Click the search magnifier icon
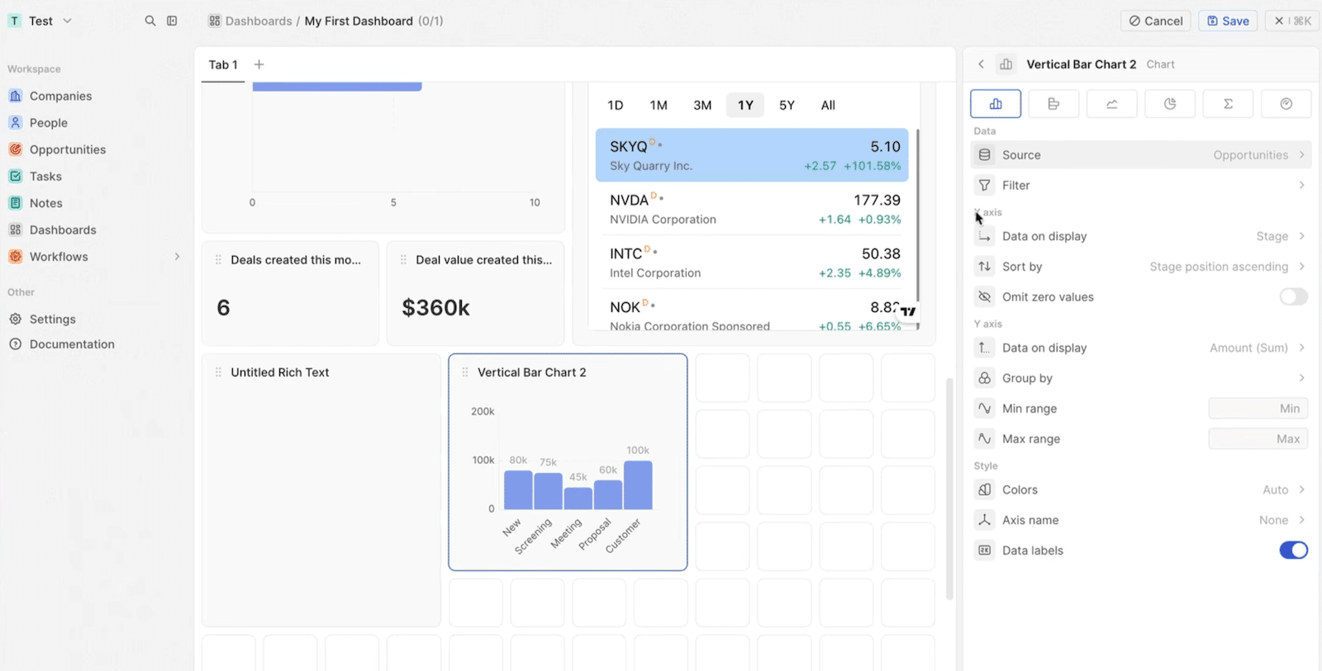This screenshot has height=671, width=1322. tap(150, 21)
